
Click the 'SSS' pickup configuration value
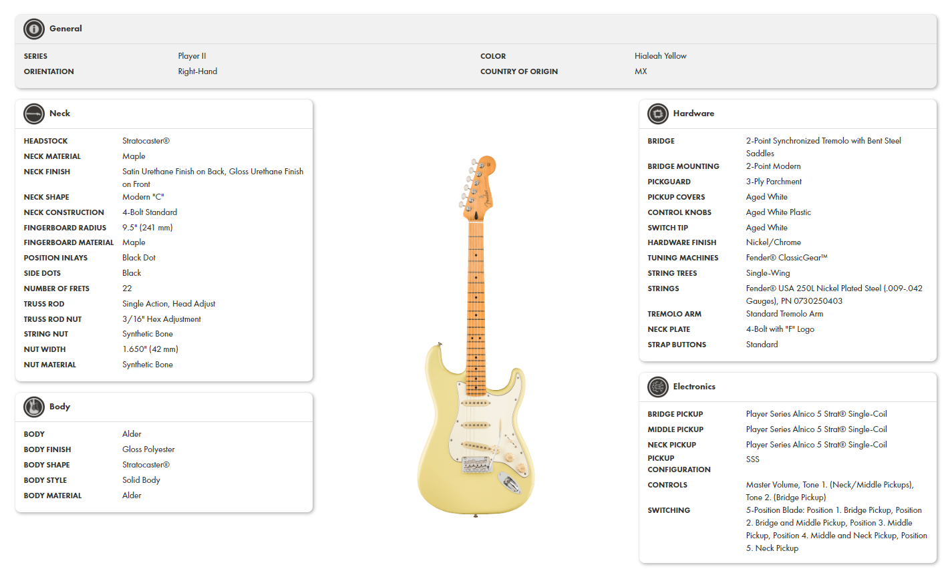click(752, 459)
